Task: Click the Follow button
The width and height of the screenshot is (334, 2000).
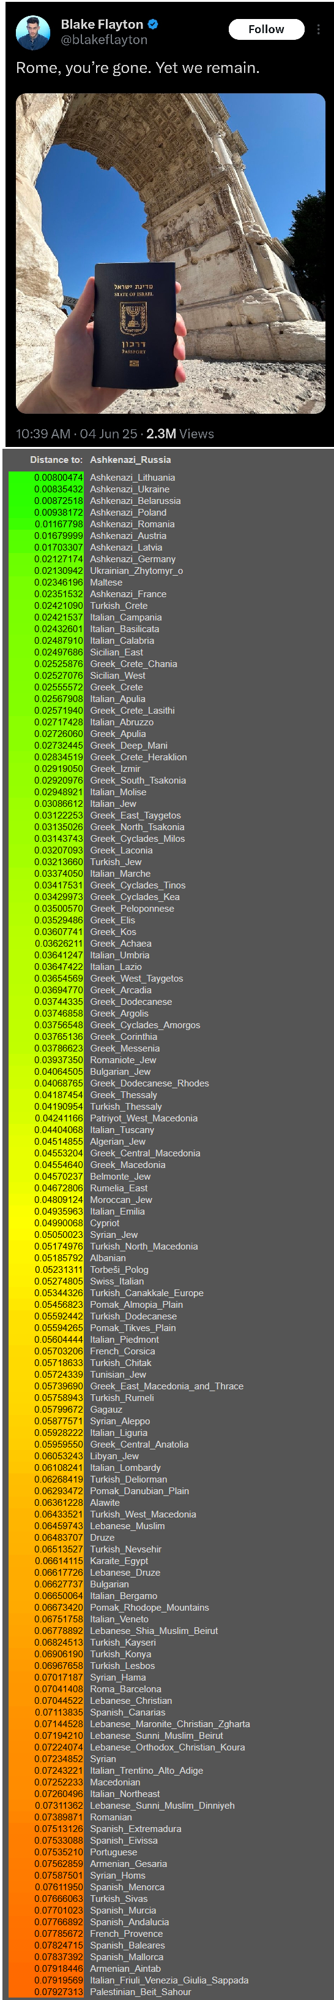Action: point(266,29)
